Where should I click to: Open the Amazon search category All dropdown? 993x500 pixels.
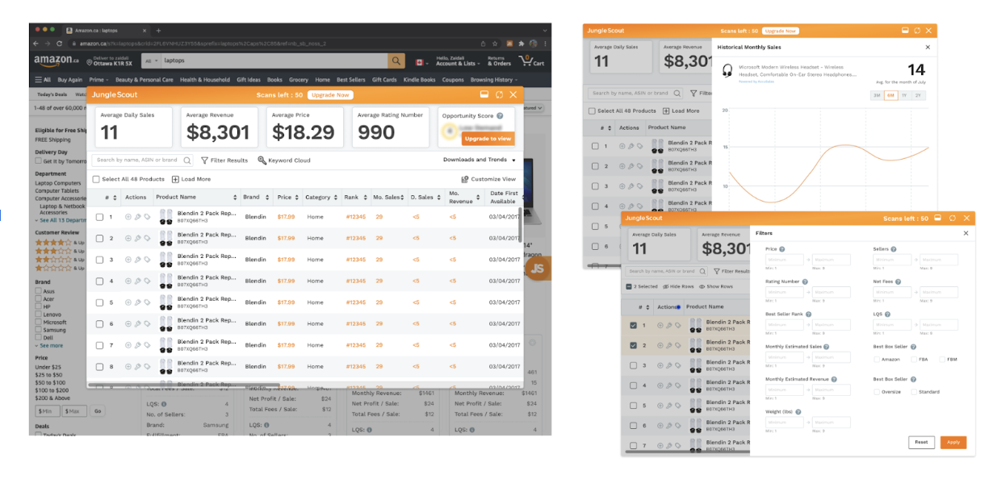[x=150, y=60]
